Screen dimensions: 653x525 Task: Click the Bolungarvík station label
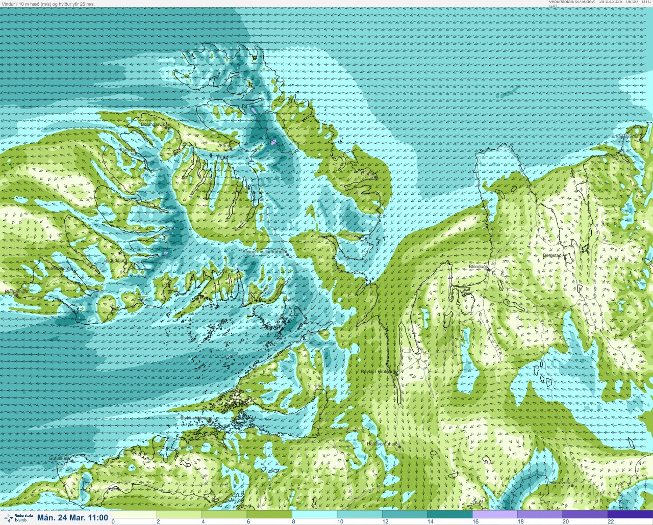point(154,124)
